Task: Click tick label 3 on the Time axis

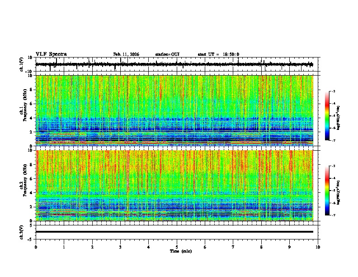Action: pos(120,247)
